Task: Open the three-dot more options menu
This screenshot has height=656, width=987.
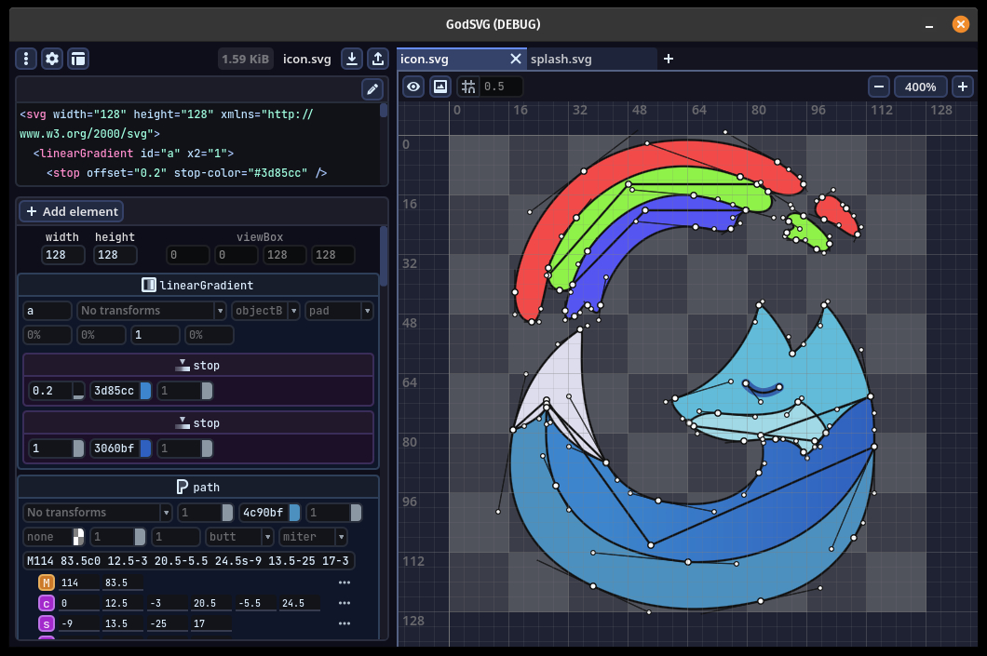Action: [x=27, y=59]
